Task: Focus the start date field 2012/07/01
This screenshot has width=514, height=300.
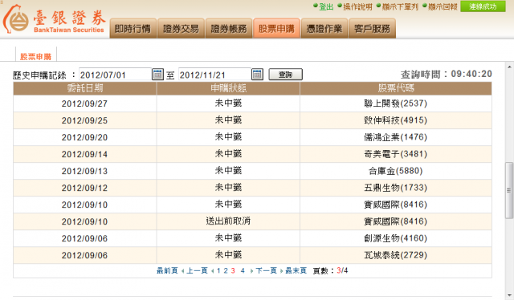Action: 115,75
